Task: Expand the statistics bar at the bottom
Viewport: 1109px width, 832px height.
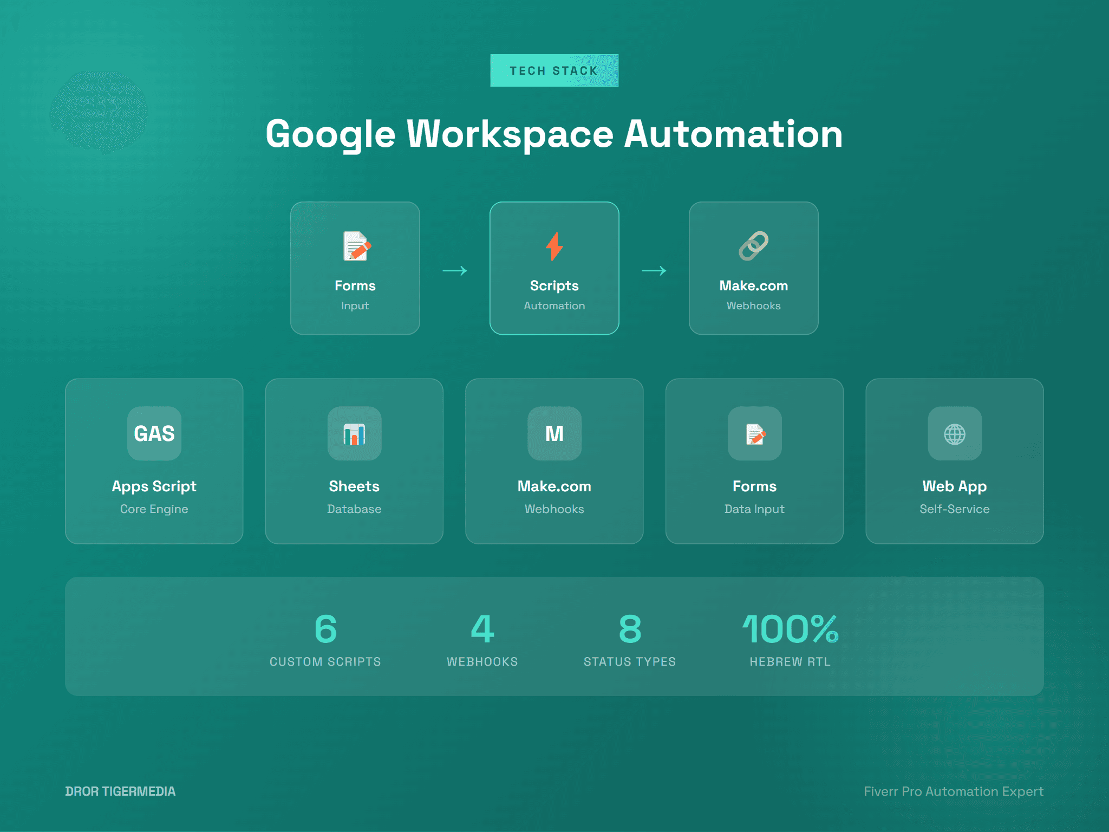Action: 554,636
